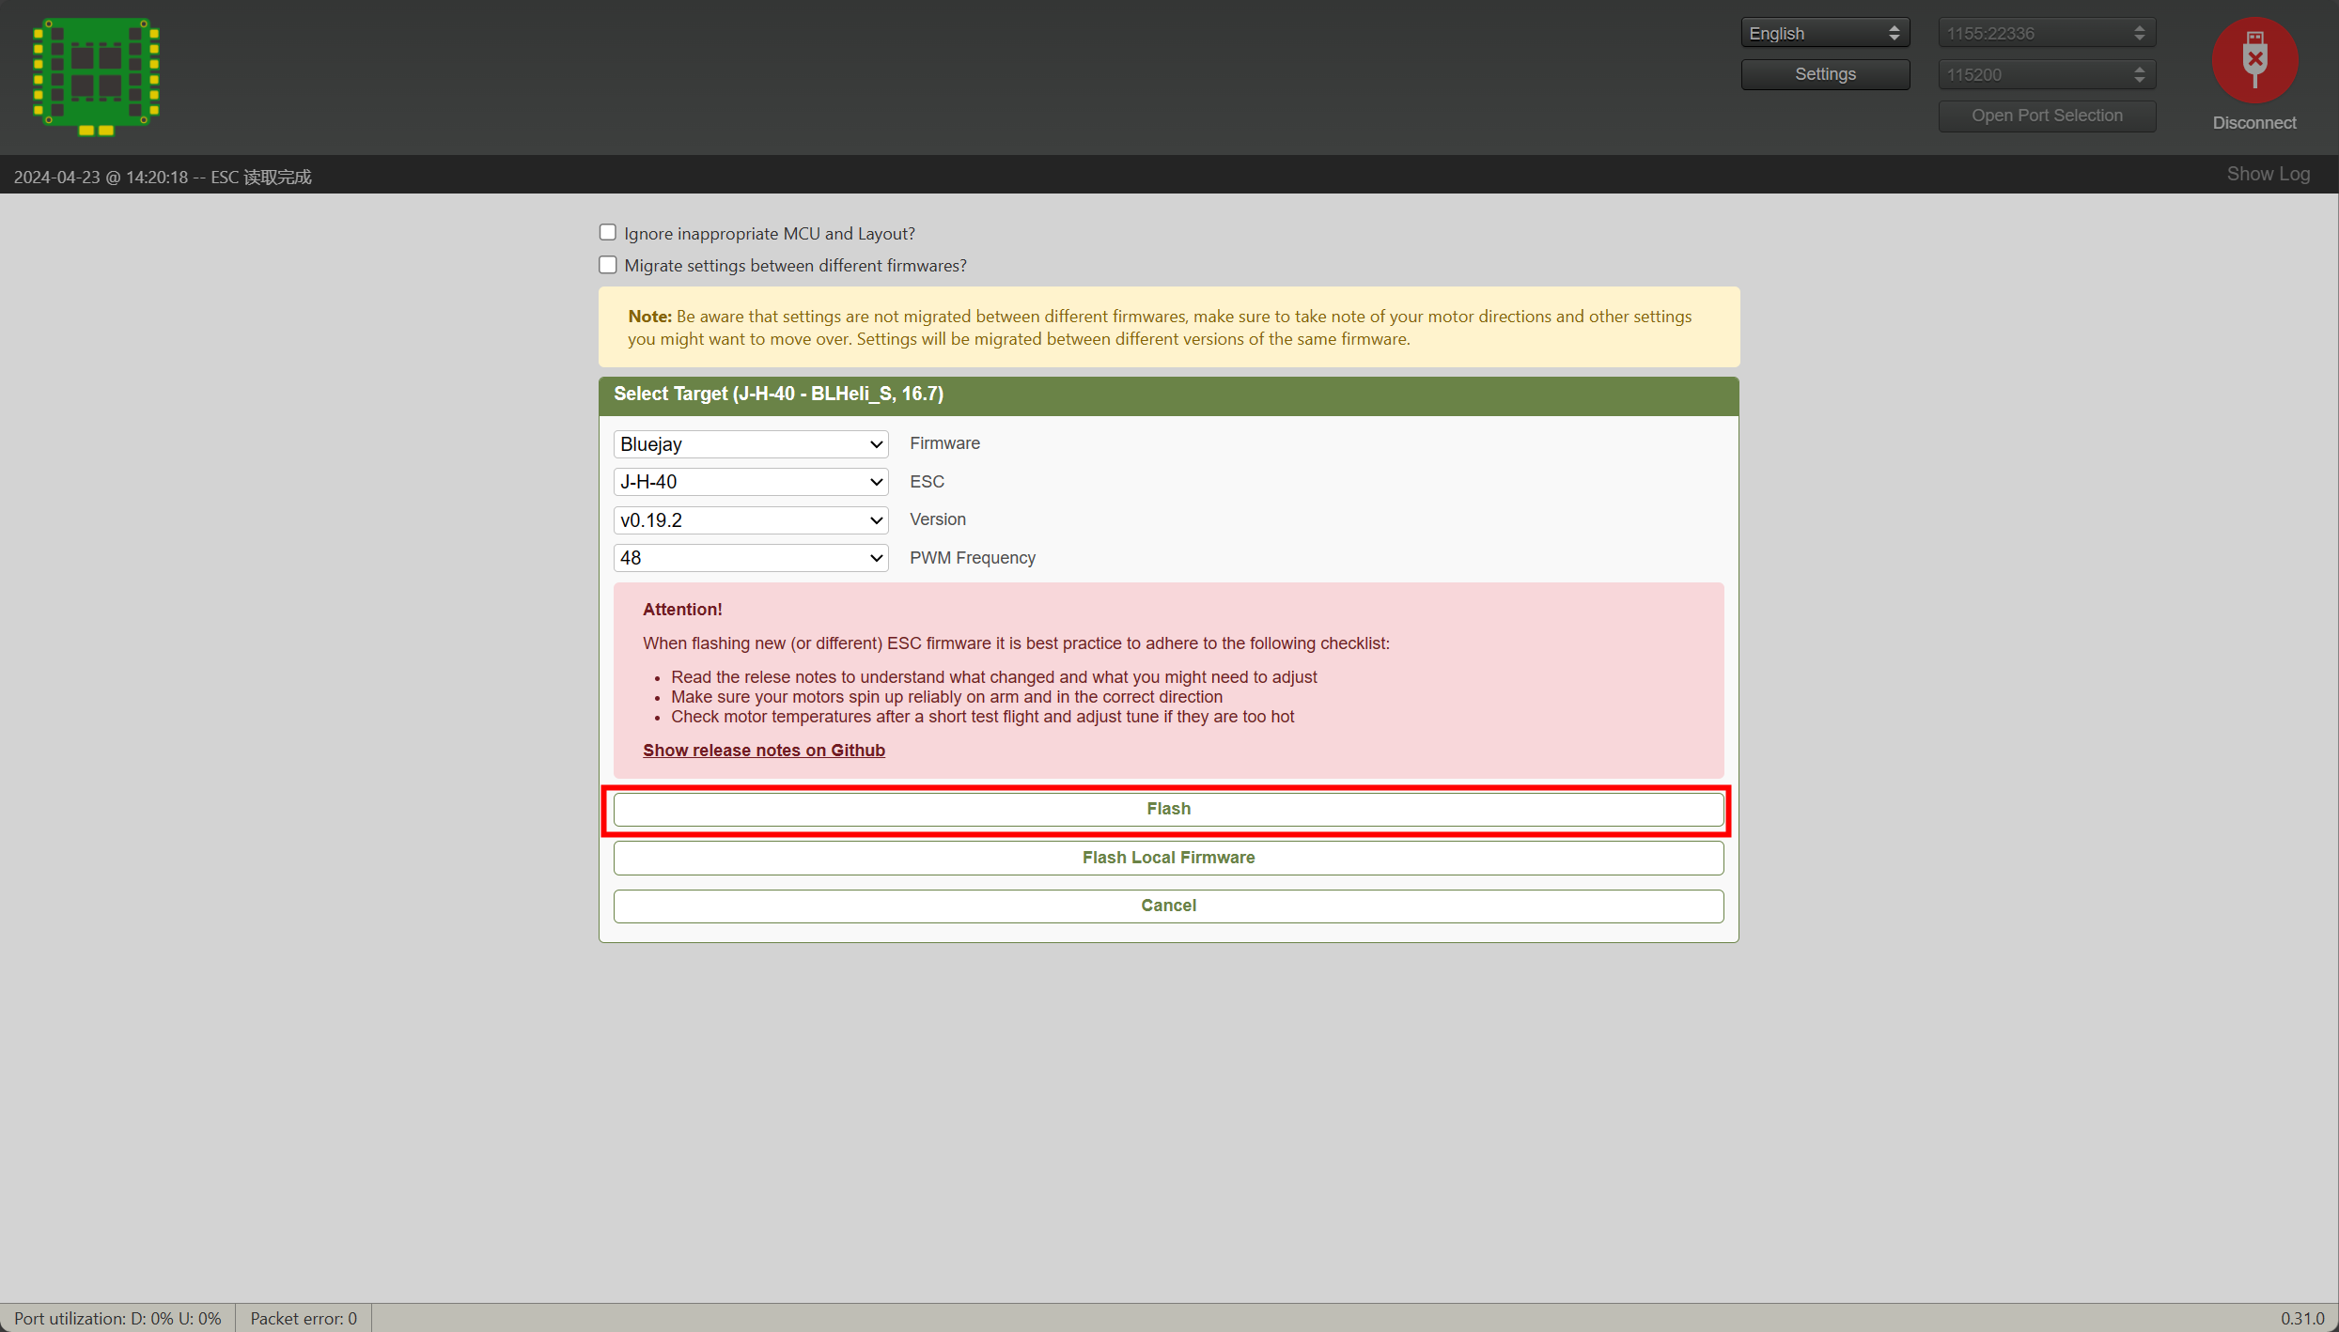Click the ESC label beside J-H-40
The width and height of the screenshot is (2339, 1332).
[927, 482]
